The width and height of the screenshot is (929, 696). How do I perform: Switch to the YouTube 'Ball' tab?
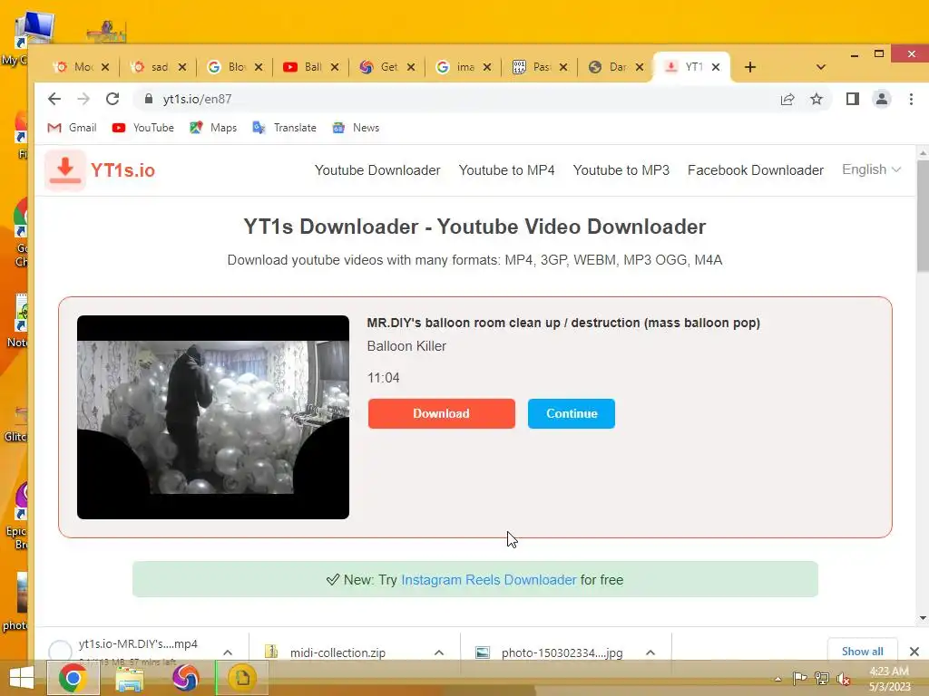[x=310, y=67]
